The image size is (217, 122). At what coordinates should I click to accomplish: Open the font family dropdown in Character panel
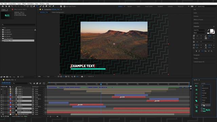(200, 30)
